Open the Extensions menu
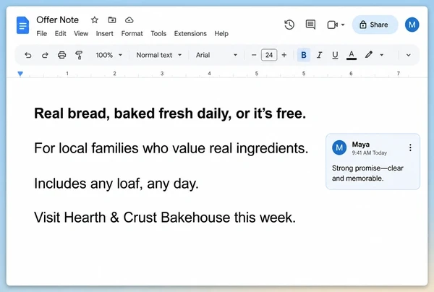The image size is (434, 292). pyautogui.click(x=190, y=33)
